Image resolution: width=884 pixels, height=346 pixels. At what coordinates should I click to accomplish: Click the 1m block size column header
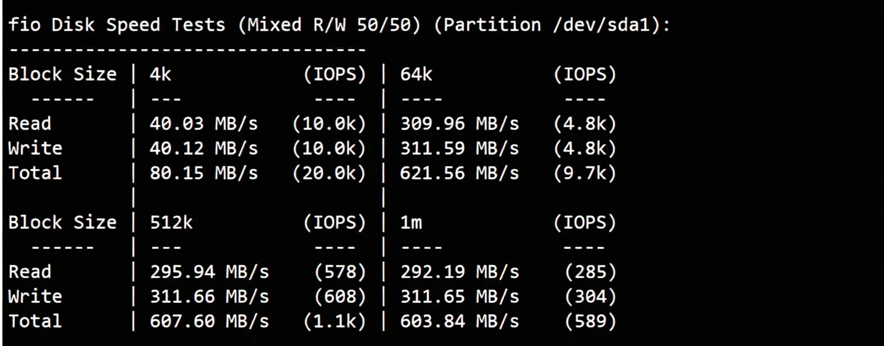(411, 222)
